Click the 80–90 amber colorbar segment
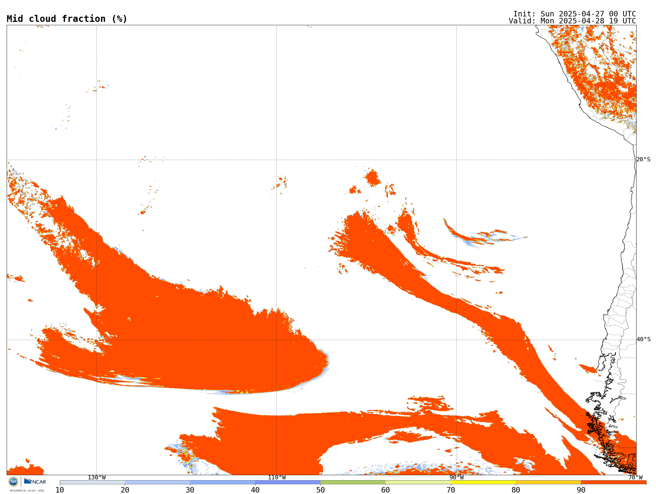Viewport: 656px width, 494px height. [x=548, y=482]
